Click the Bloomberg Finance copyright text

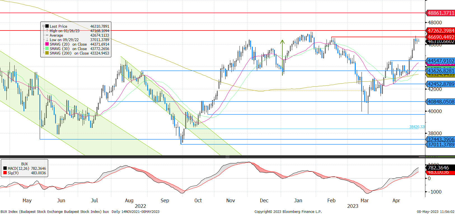(288, 211)
